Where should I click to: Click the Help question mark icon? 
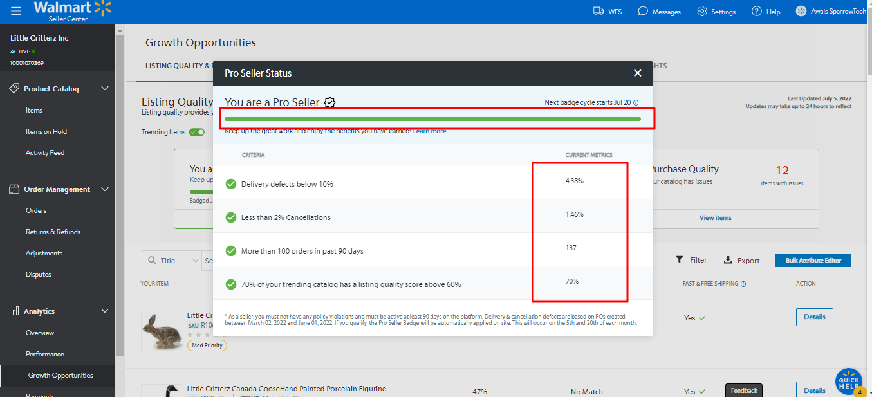coord(757,11)
